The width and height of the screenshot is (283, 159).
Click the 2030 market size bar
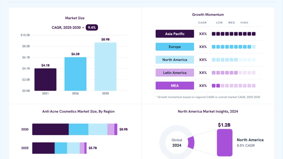[105, 67]
